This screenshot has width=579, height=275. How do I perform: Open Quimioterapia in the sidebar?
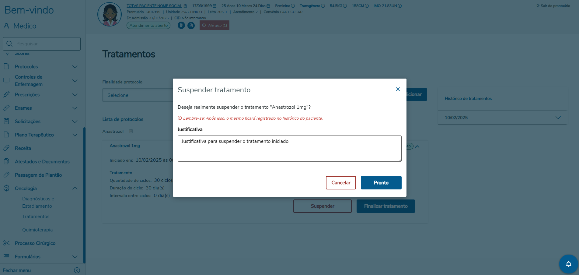click(37, 230)
